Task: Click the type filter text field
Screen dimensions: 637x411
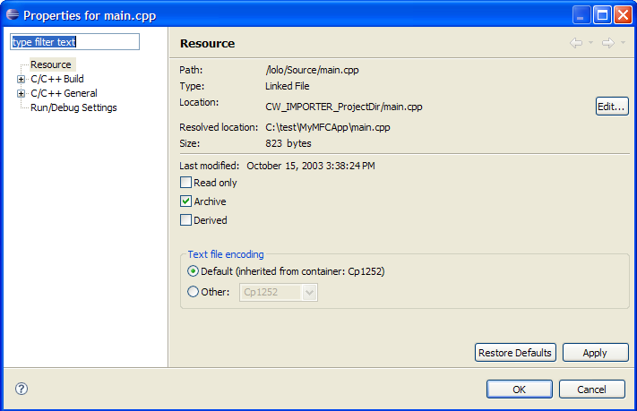Action: point(75,42)
